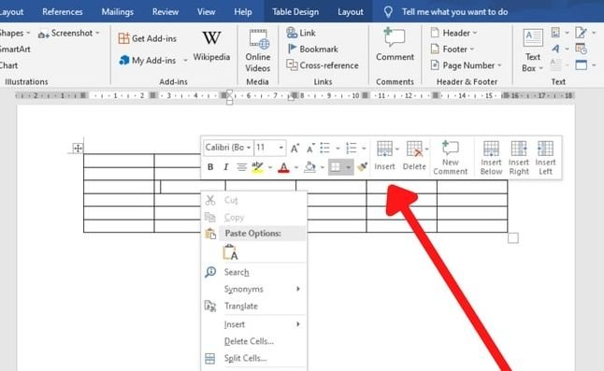
Task: Insert a Text Box
Action: click(533, 50)
